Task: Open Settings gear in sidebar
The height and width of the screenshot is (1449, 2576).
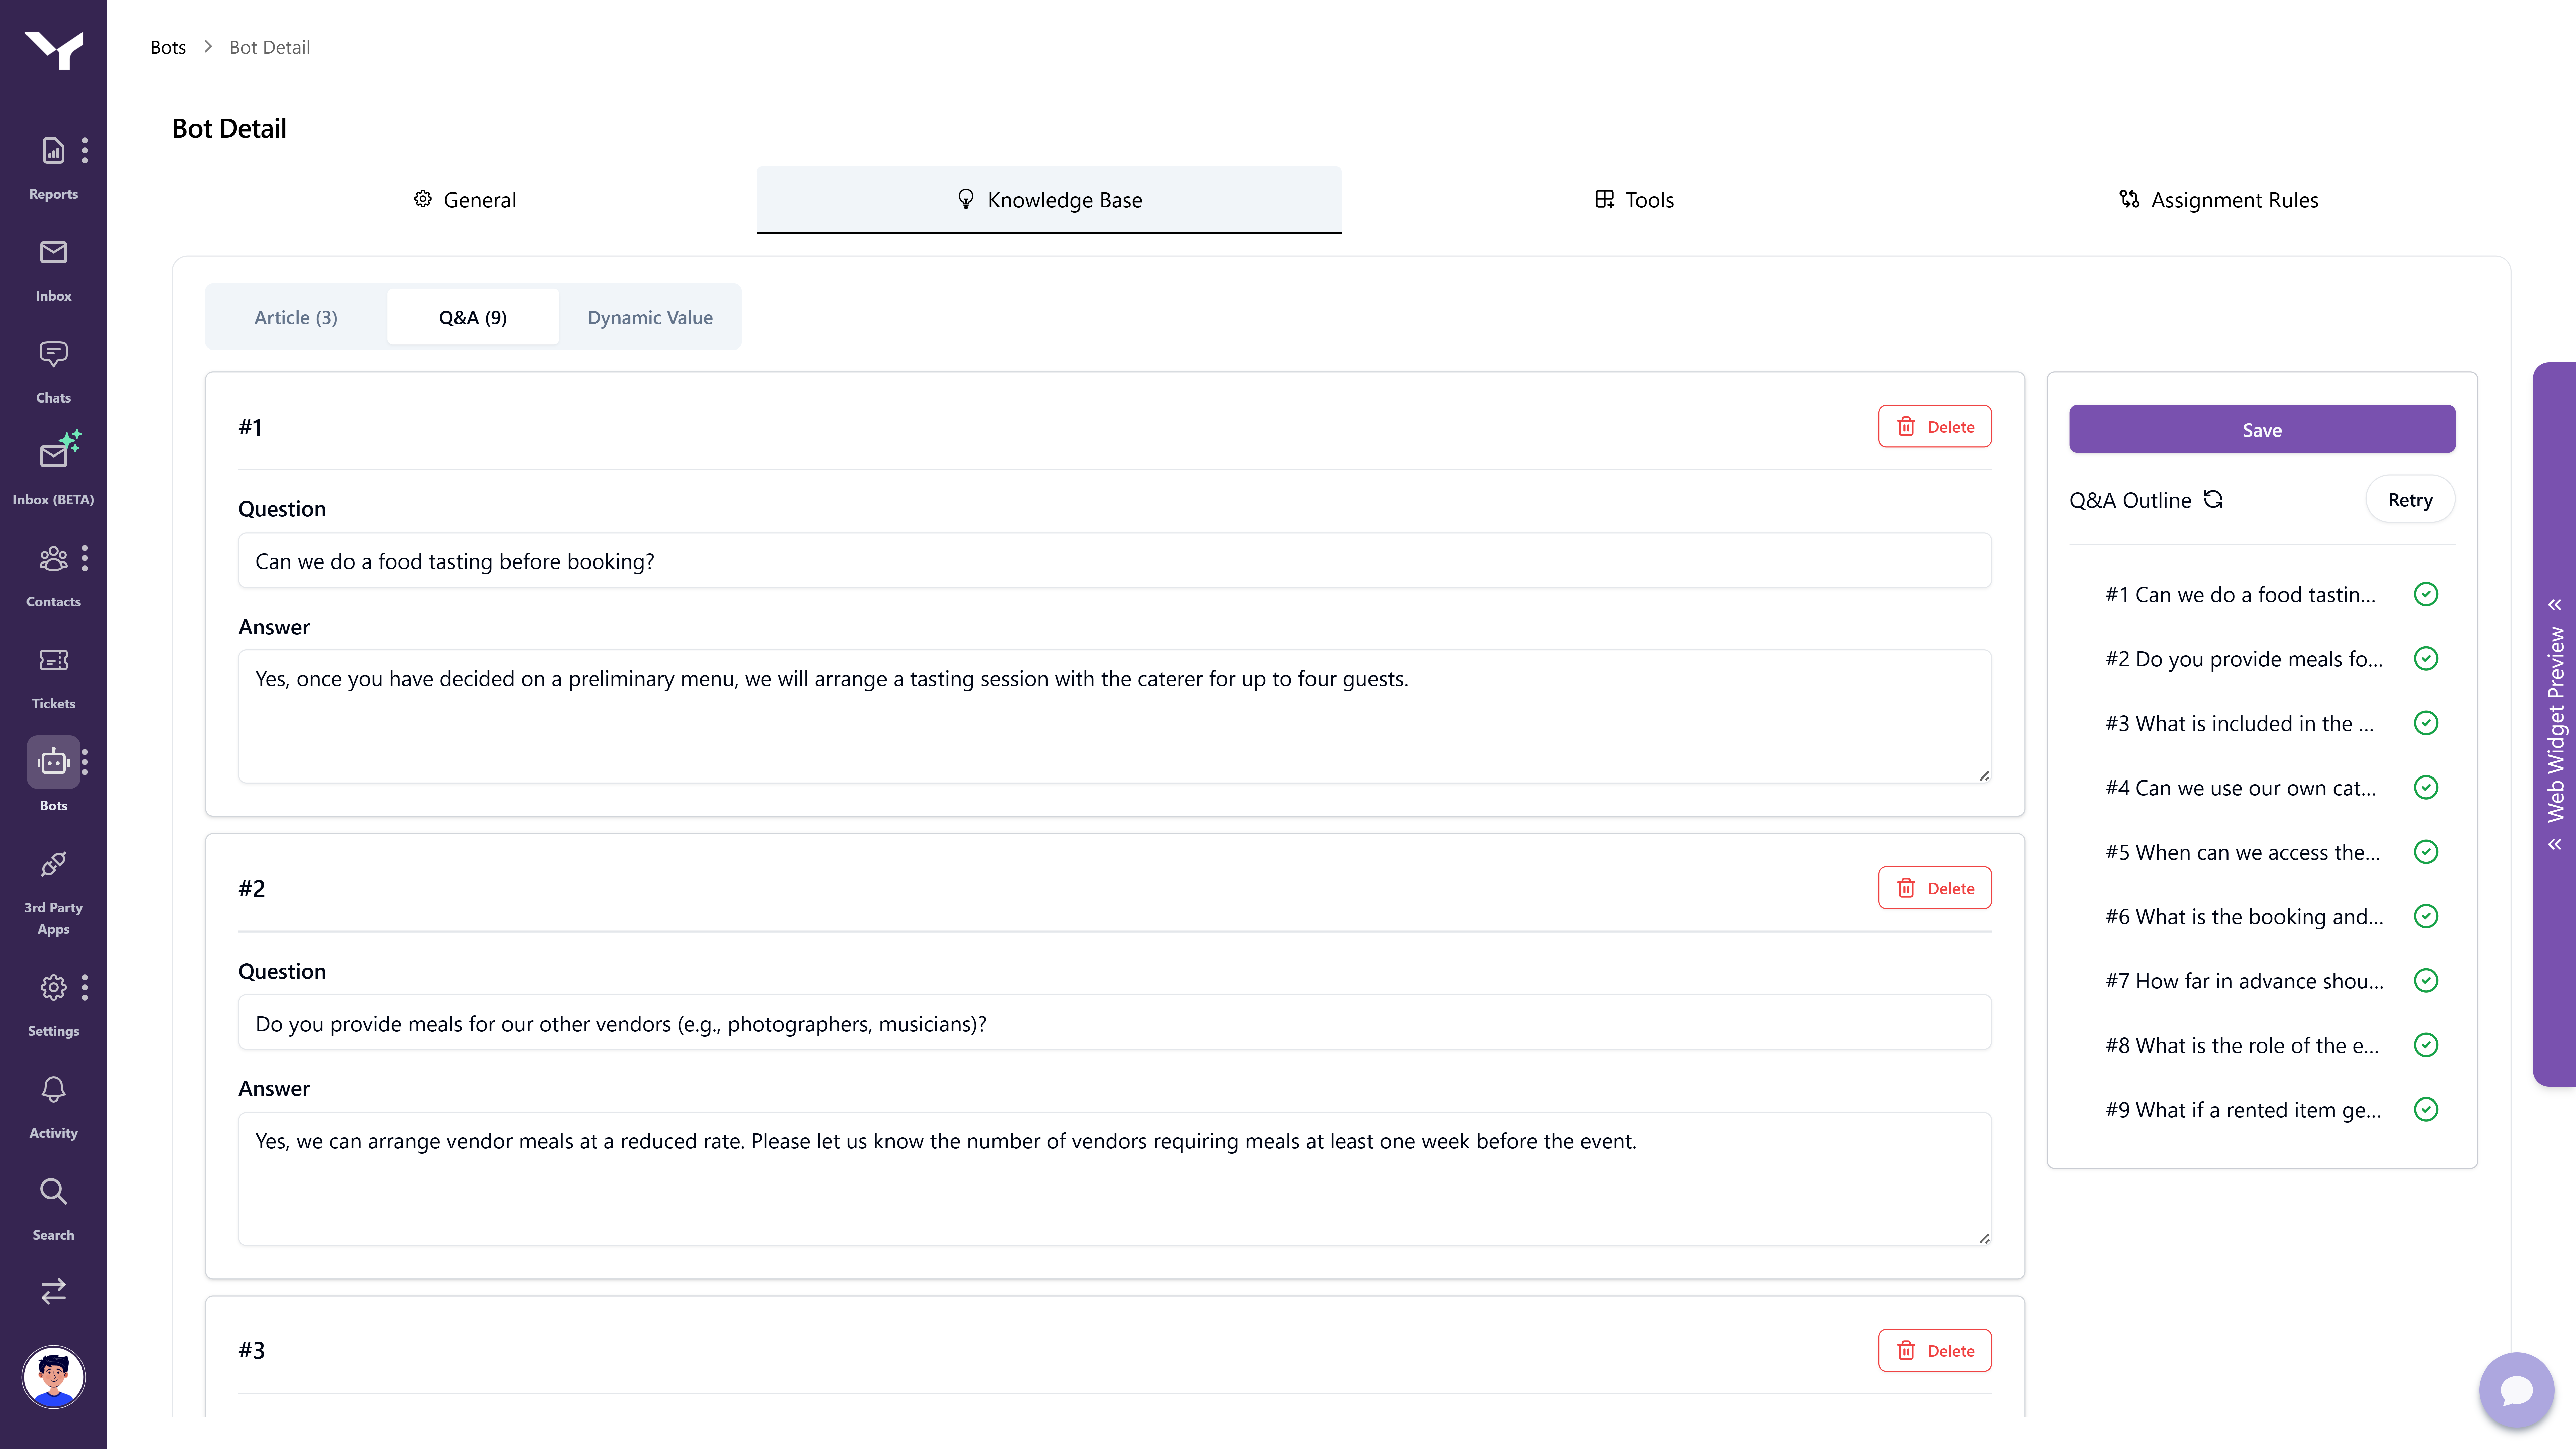Action: 53,988
